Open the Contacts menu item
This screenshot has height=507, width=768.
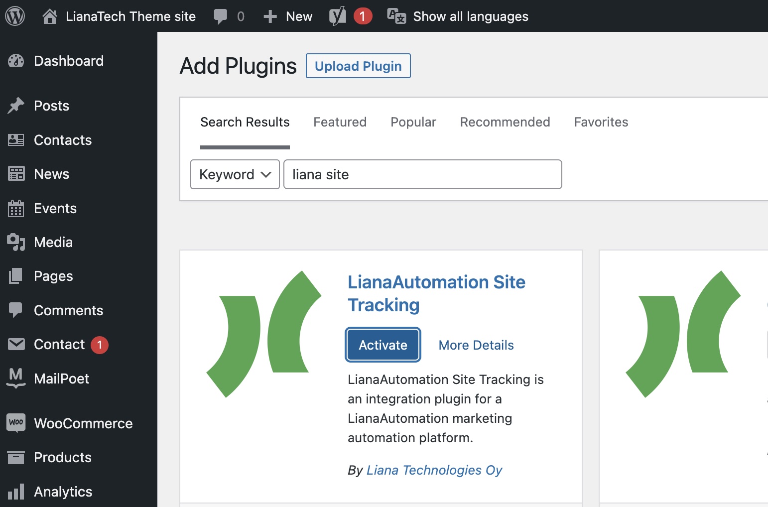pyautogui.click(x=63, y=140)
